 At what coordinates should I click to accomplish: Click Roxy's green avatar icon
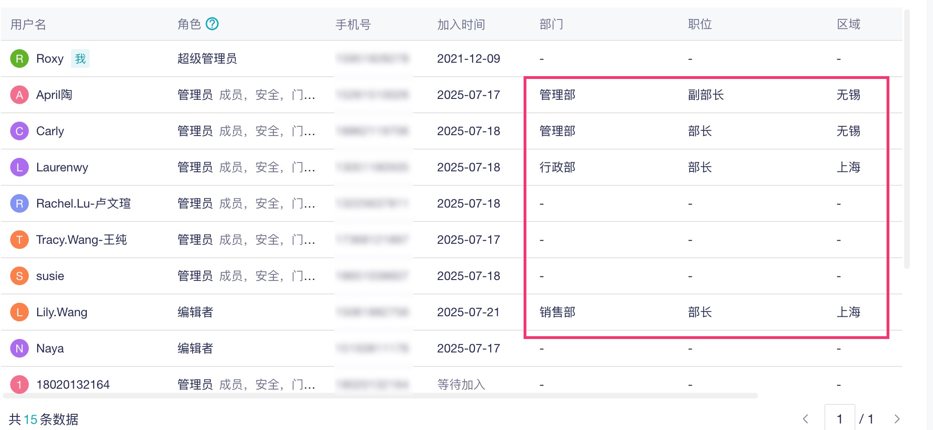tap(19, 59)
